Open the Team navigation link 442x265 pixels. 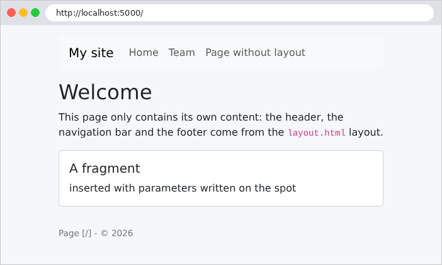[181, 53]
